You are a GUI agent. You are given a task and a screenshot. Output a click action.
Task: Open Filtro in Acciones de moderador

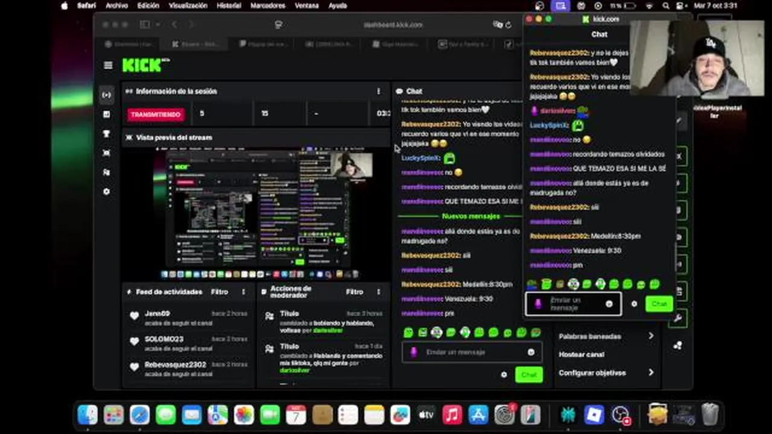355,292
